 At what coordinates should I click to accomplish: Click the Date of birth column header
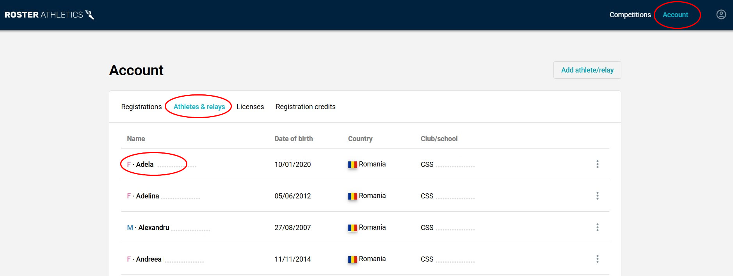[x=294, y=139]
